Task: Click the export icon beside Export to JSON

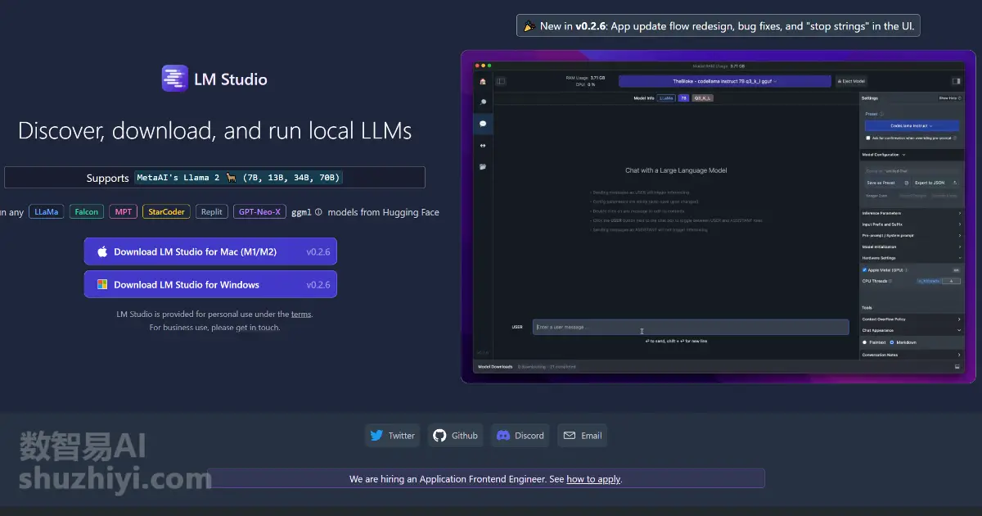Action: (955, 183)
